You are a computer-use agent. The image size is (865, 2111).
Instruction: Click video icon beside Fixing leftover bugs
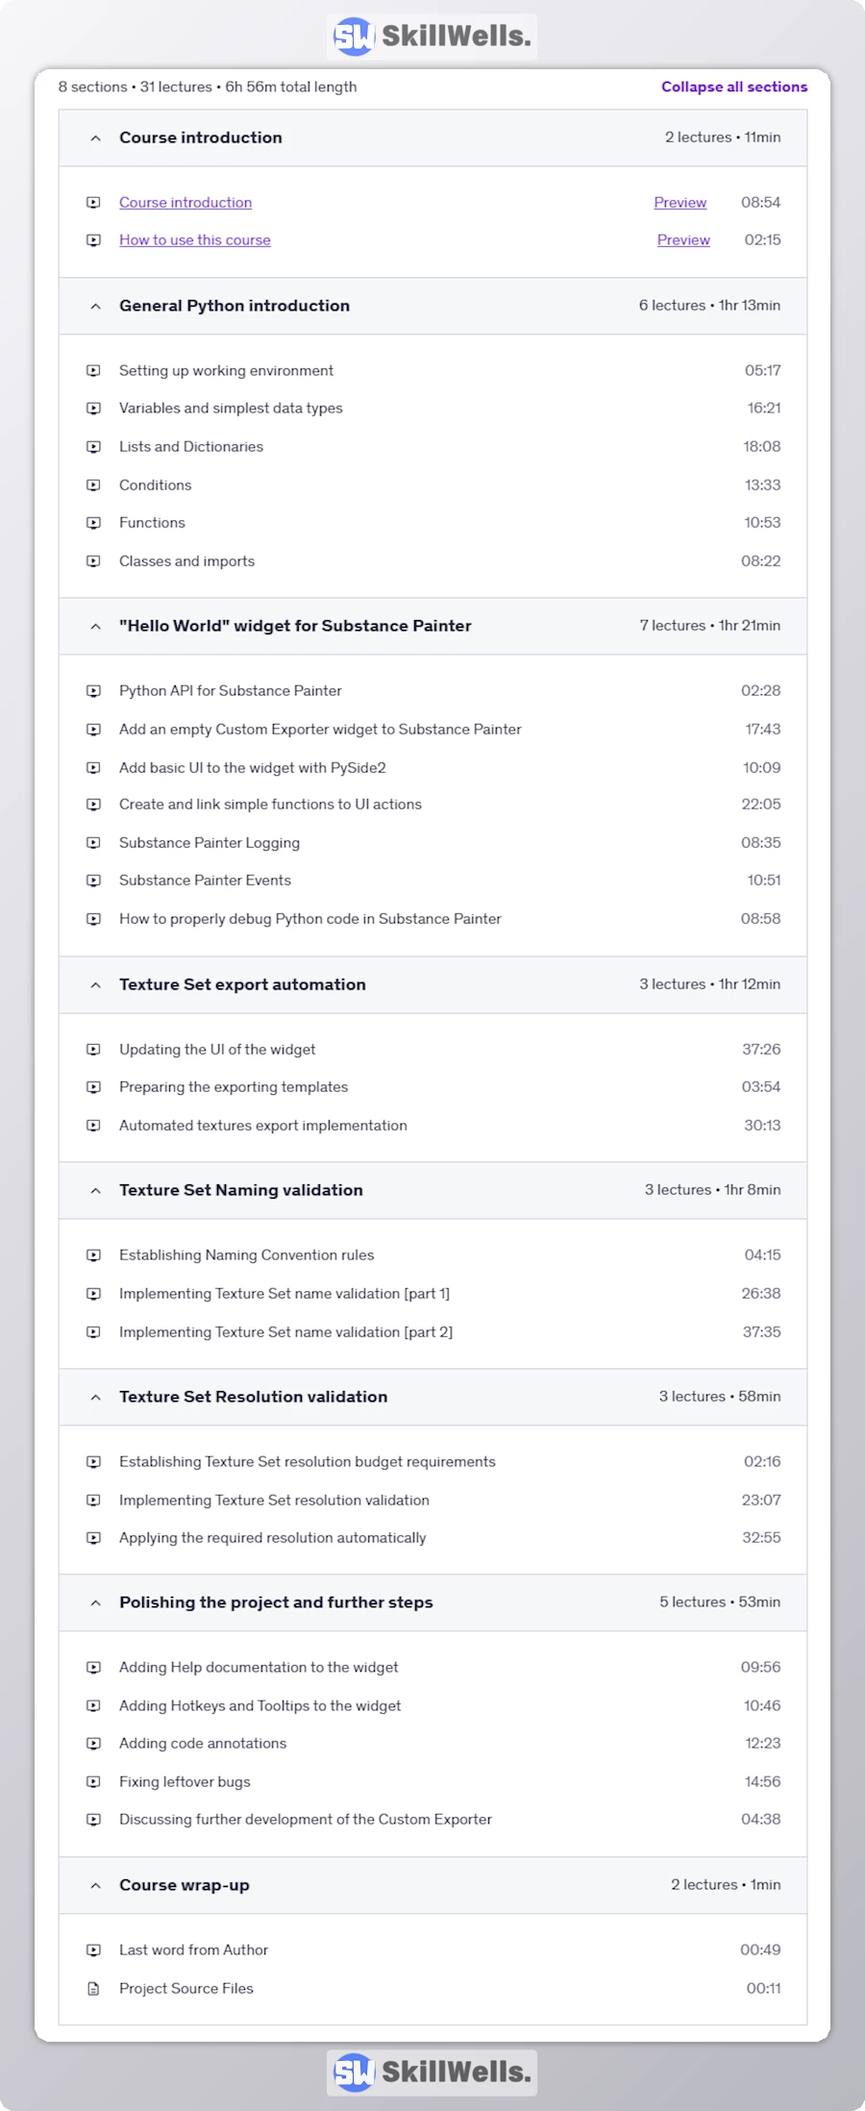tap(93, 1782)
